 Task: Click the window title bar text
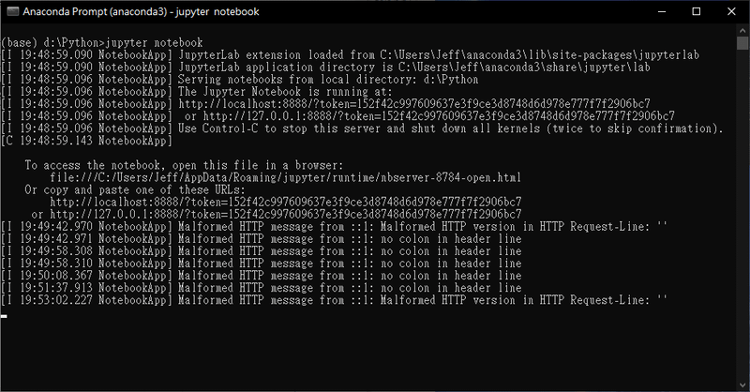click(142, 11)
